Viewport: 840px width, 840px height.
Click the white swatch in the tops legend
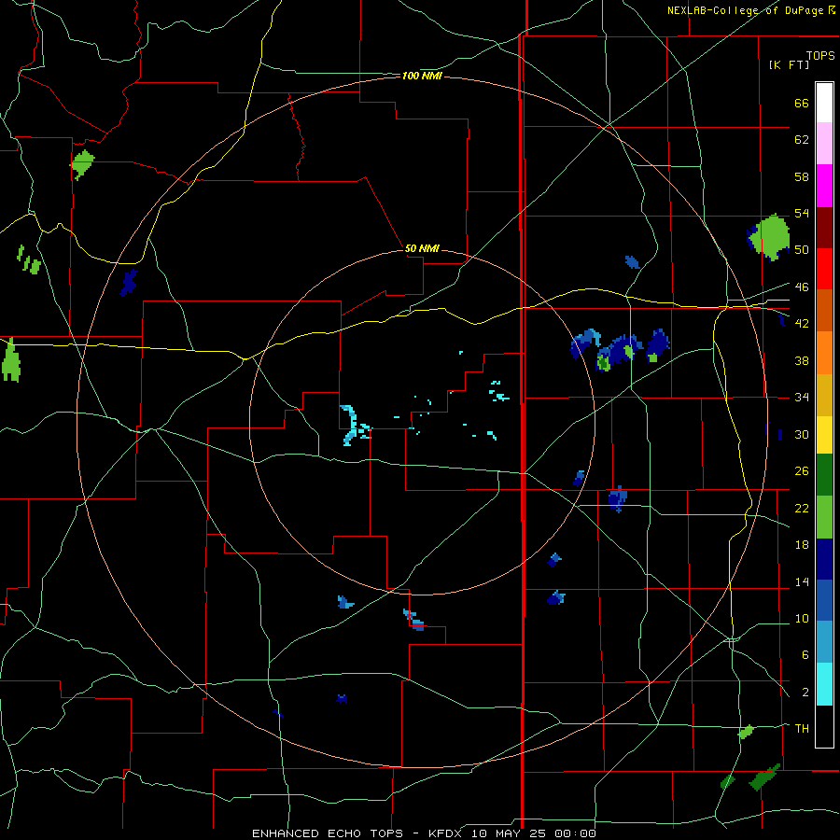click(824, 103)
